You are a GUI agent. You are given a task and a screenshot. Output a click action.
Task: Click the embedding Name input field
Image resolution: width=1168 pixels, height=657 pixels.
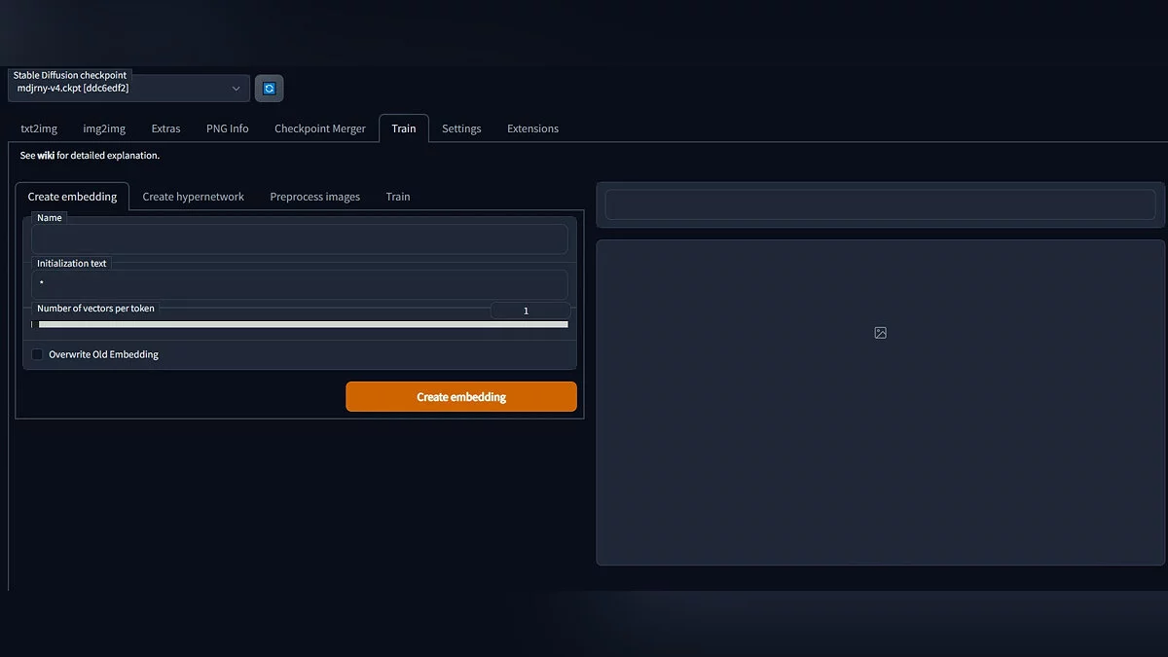(300, 239)
